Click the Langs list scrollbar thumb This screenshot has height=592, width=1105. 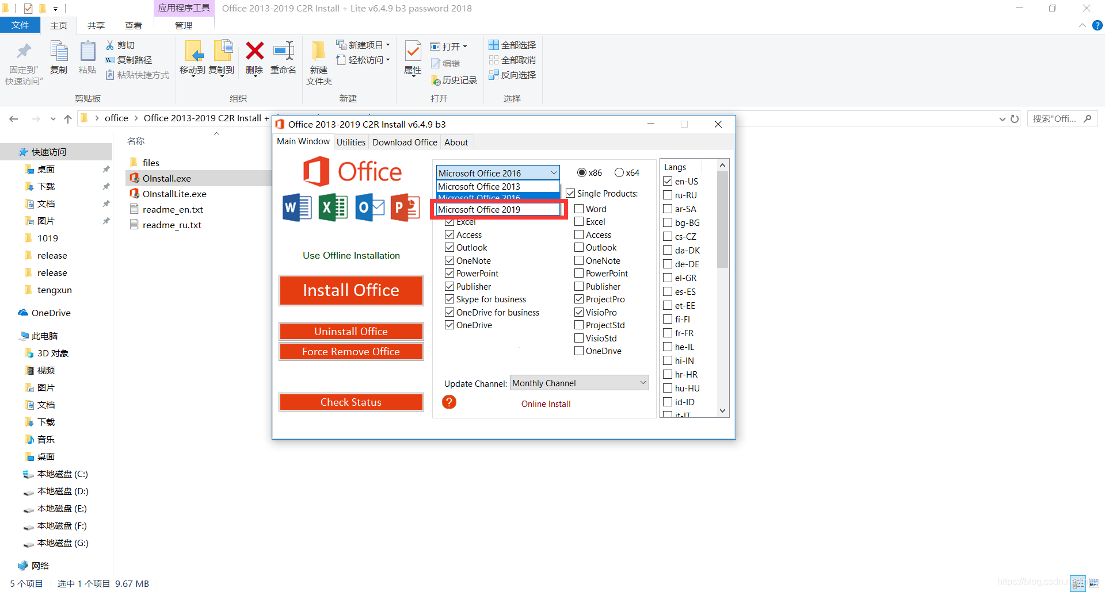[723, 220]
